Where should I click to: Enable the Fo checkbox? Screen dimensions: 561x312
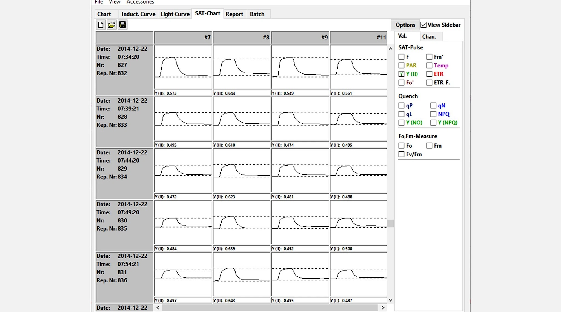(x=401, y=145)
